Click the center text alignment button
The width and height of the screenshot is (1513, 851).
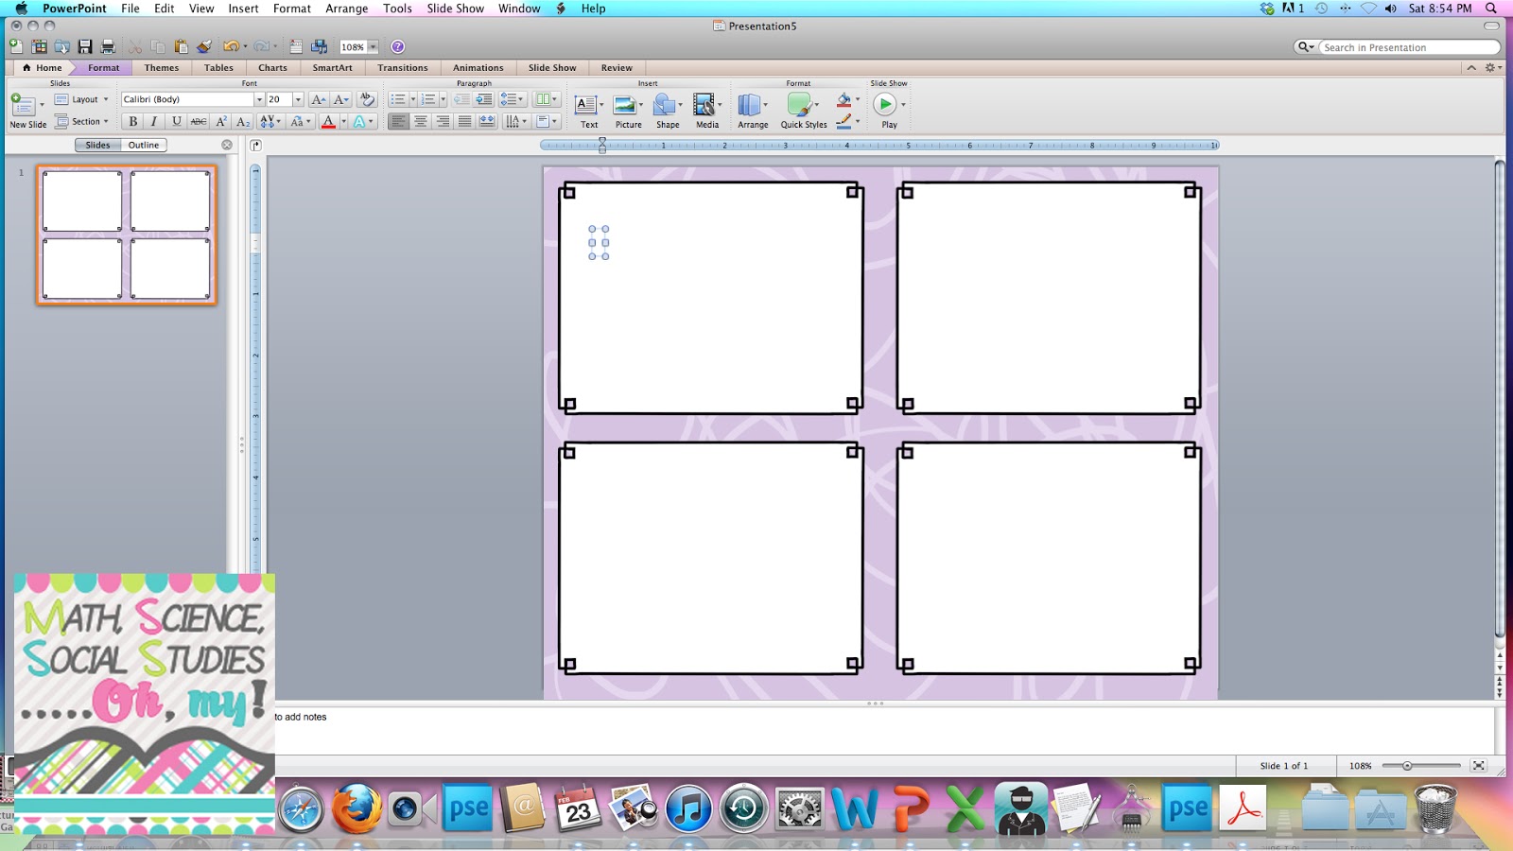(x=419, y=121)
